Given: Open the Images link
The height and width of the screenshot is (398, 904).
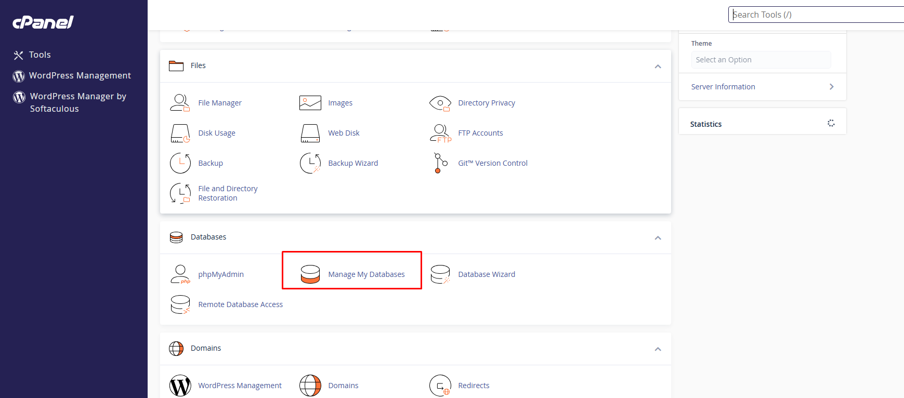Looking at the screenshot, I should [340, 103].
